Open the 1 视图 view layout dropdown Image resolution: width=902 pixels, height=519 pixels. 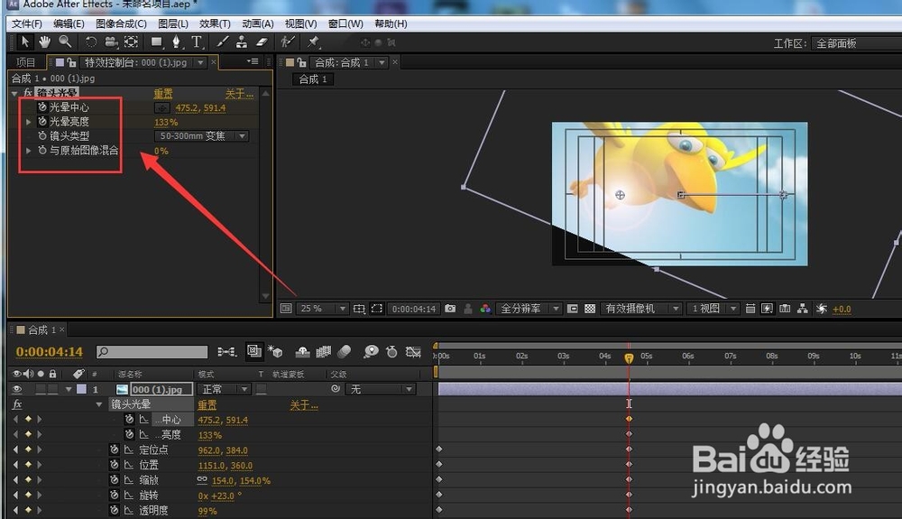coord(713,309)
